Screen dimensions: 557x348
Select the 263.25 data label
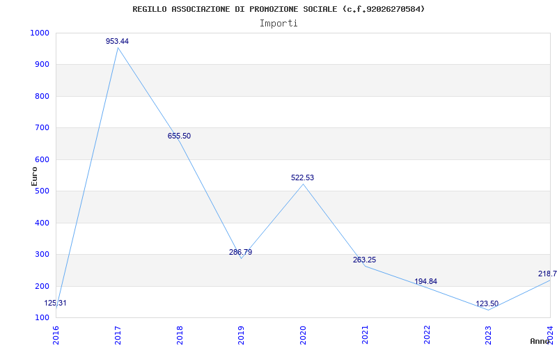pyautogui.click(x=364, y=260)
